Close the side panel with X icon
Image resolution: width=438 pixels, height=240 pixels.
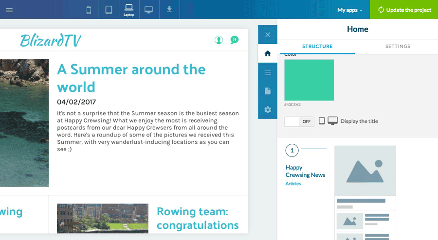[268, 34]
